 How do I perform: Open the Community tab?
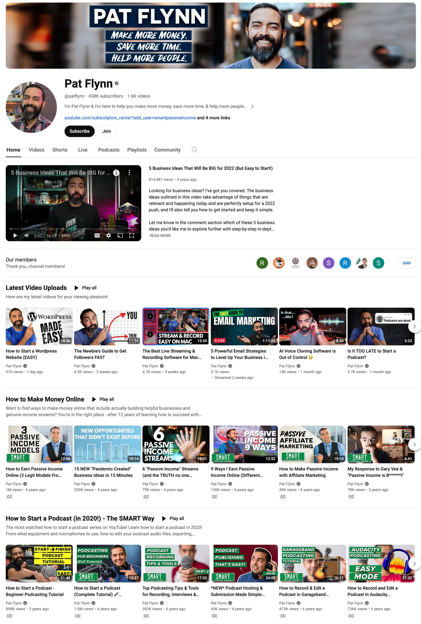(x=167, y=150)
